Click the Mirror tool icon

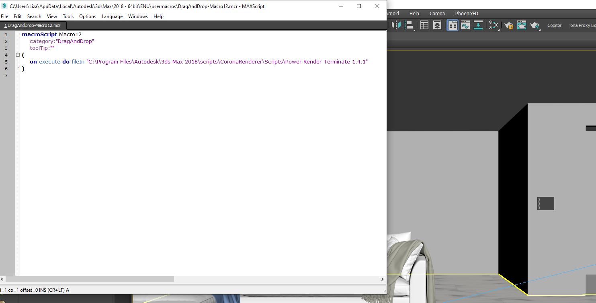(x=396, y=25)
